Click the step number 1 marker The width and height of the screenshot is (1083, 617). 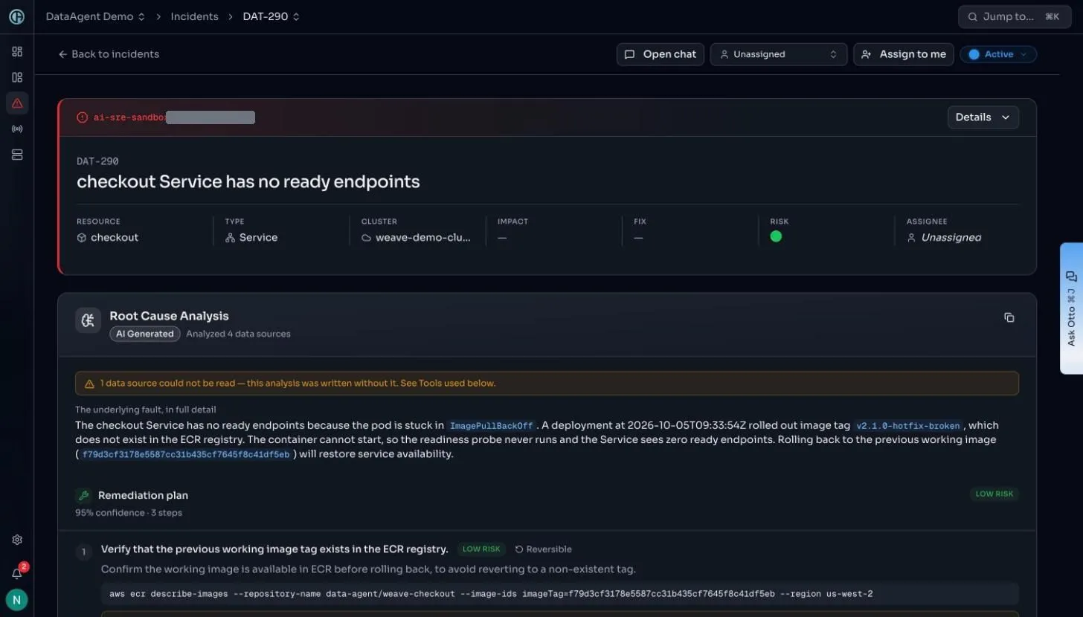tap(84, 552)
